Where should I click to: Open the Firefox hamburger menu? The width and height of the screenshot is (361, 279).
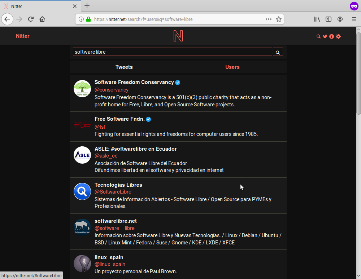pos(354,19)
